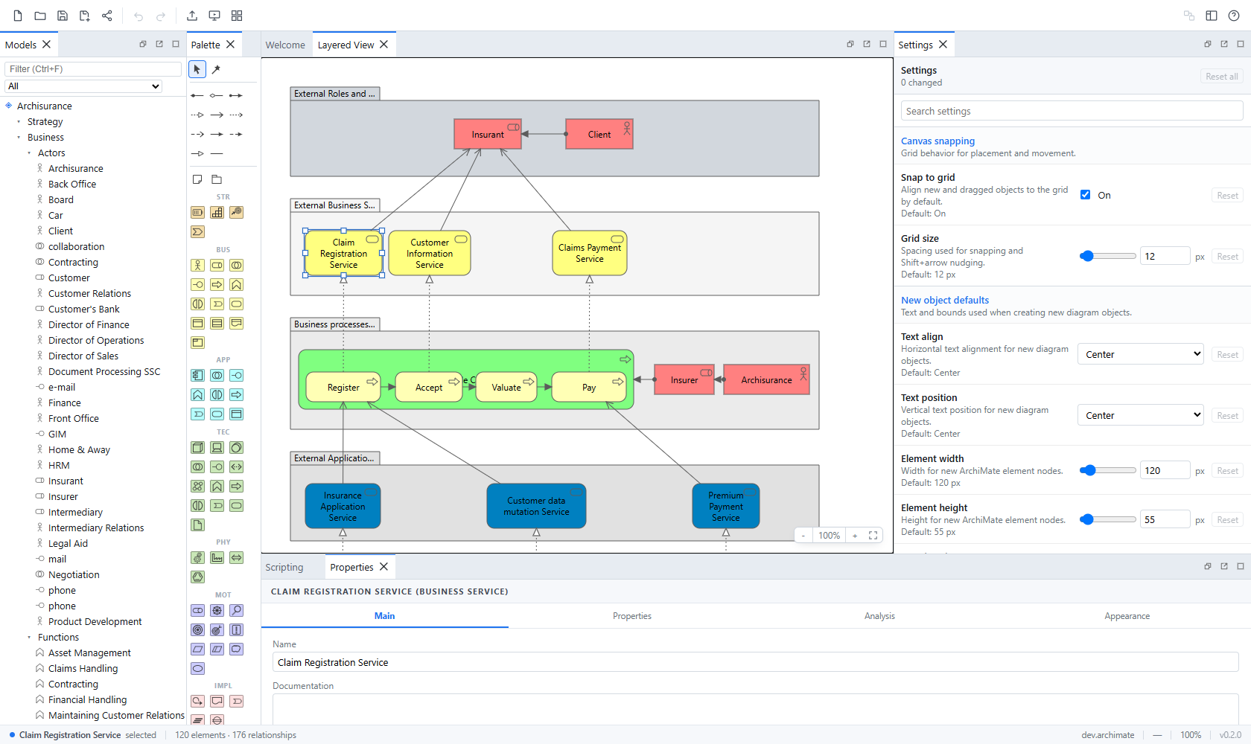Start presentation mode from the toolbar

tap(214, 16)
